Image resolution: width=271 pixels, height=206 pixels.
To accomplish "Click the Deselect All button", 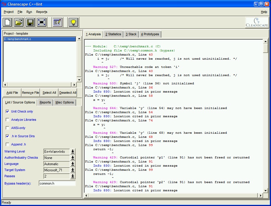I will pyautogui.click(x=68, y=93).
